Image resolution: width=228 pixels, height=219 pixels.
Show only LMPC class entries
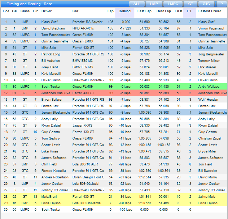(x=173, y=4)
